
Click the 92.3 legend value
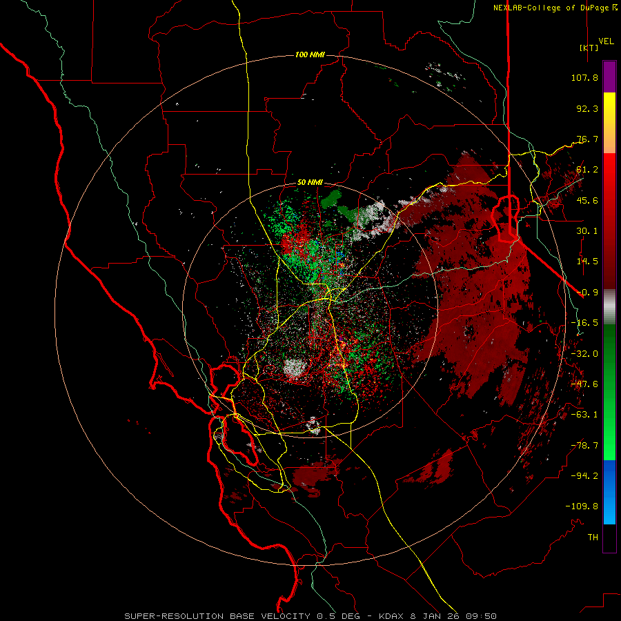point(587,108)
